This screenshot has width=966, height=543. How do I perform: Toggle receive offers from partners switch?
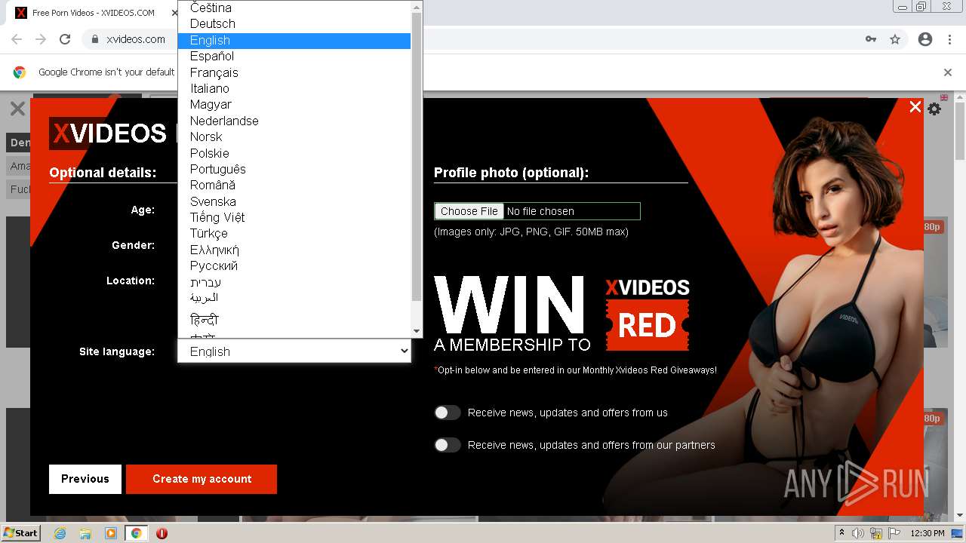click(x=447, y=445)
